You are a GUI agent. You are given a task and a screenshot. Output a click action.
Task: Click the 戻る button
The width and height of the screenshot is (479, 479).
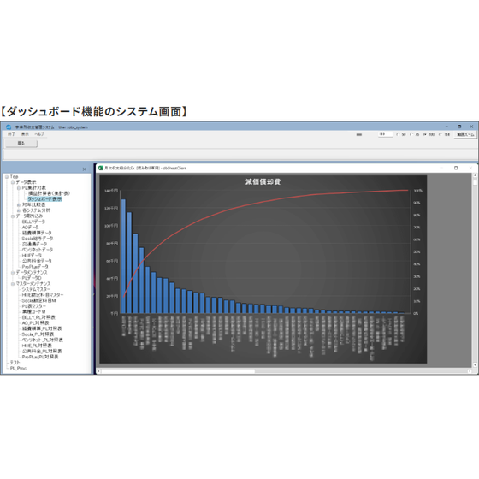(x=21, y=144)
